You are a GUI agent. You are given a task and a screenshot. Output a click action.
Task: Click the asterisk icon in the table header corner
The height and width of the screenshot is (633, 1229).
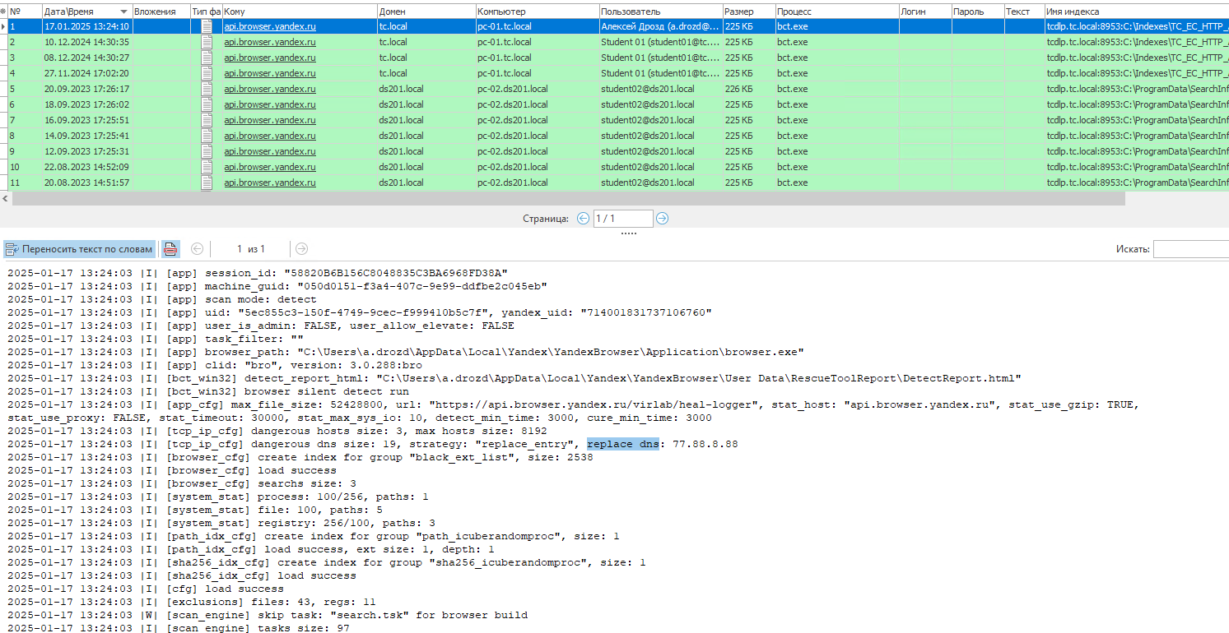tap(3, 12)
